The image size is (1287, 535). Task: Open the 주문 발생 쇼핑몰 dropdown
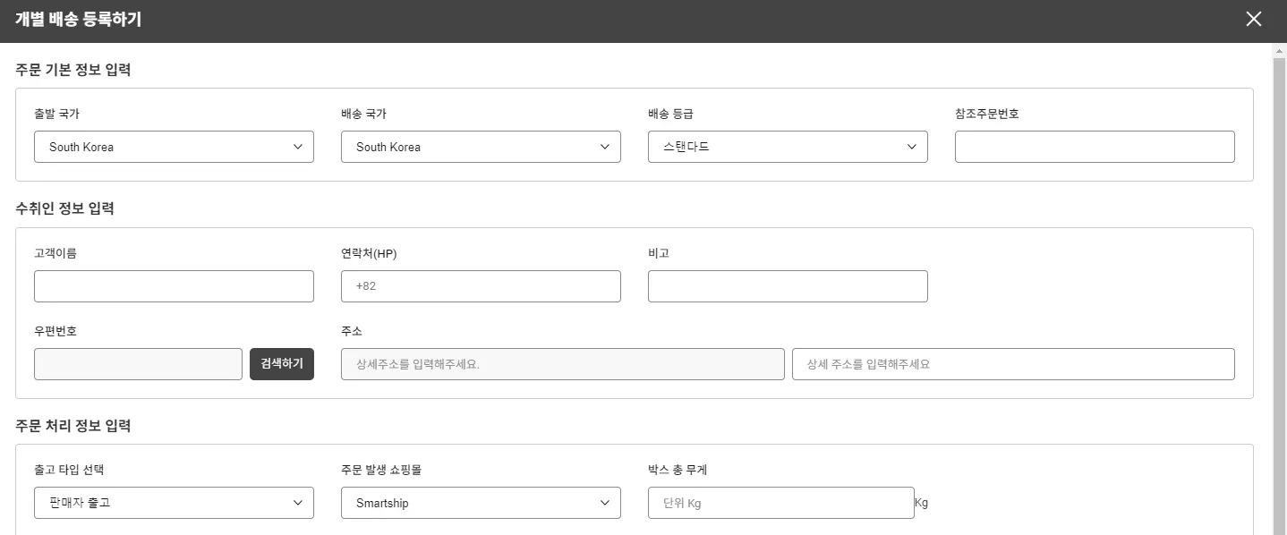pos(480,503)
